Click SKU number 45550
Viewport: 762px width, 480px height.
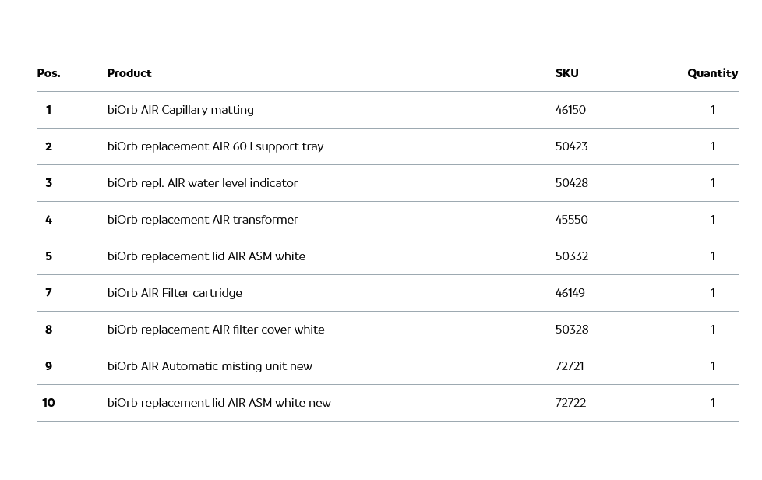[x=571, y=220]
